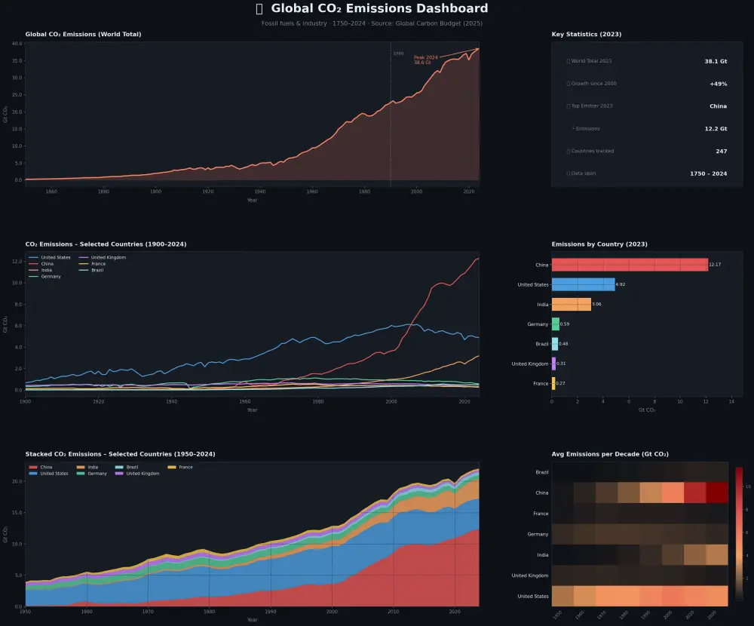Viewport: 754px width, 626px height.
Task: Click the 'World Total 2023' label
Action: tap(591, 61)
